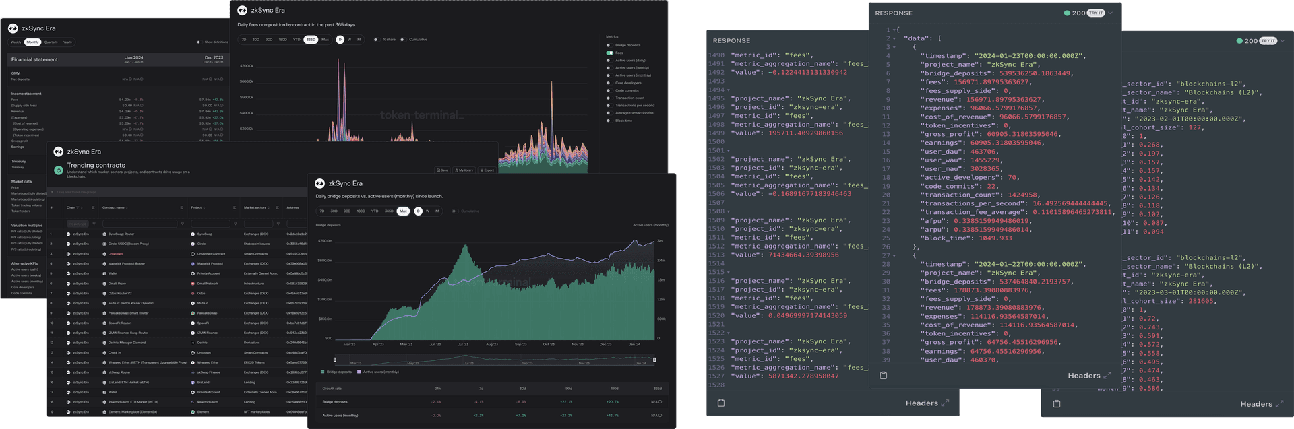The width and height of the screenshot is (1294, 429).
Task: Turn off the Fees metric toggle
Action: [x=609, y=53]
